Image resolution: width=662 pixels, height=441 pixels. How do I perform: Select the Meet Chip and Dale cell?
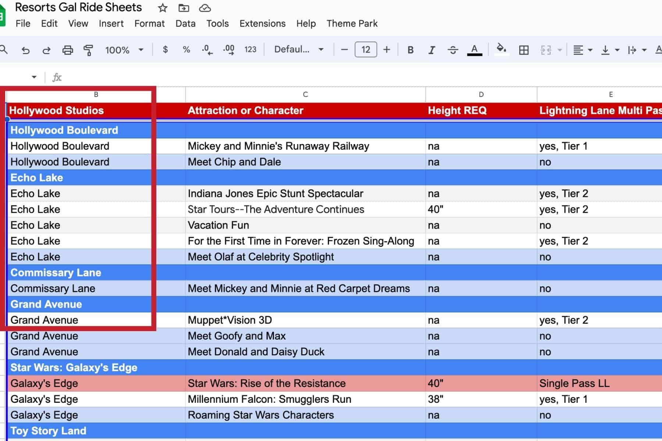(x=305, y=162)
